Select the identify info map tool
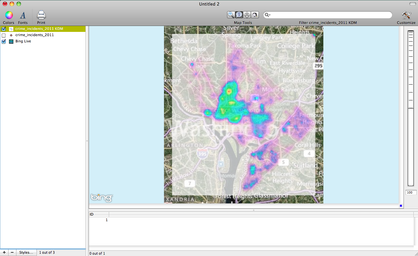This screenshot has height=256, width=418. point(239,15)
